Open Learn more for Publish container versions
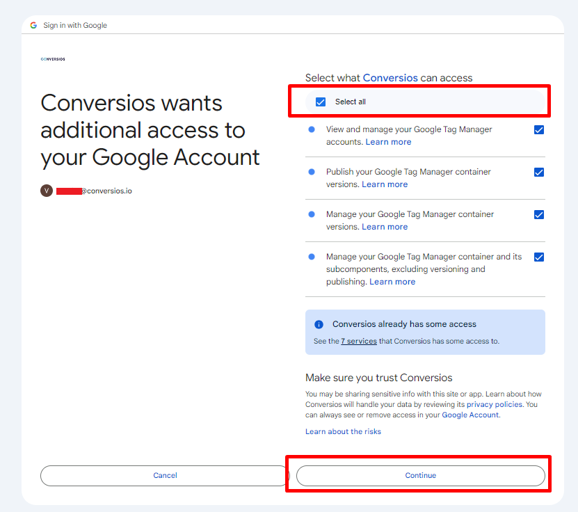The height and width of the screenshot is (512, 578). (x=385, y=184)
